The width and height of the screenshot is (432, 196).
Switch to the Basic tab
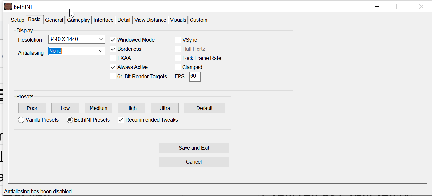click(34, 19)
